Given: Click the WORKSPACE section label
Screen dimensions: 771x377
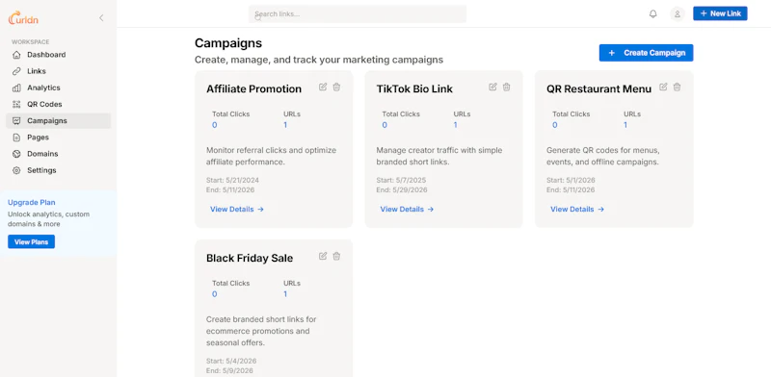Looking at the screenshot, I should (x=31, y=42).
